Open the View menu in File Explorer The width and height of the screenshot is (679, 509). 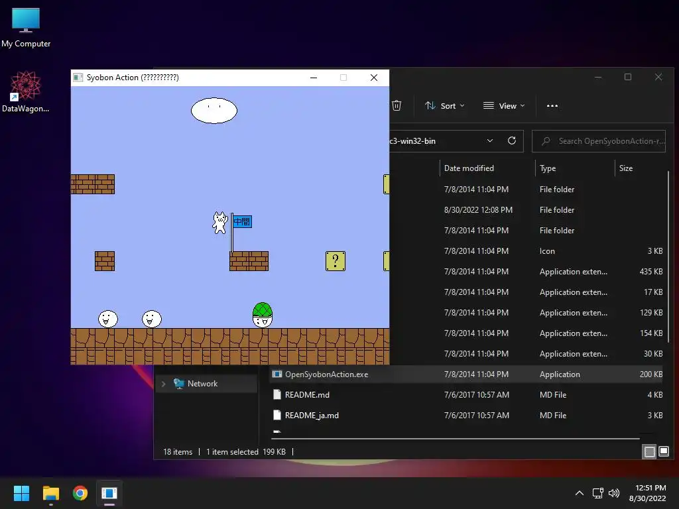tap(504, 105)
